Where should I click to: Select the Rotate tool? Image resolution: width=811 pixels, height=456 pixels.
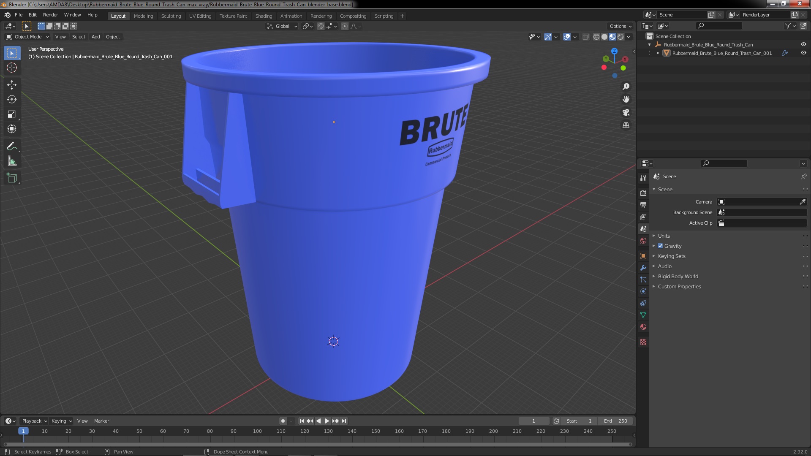click(12, 100)
